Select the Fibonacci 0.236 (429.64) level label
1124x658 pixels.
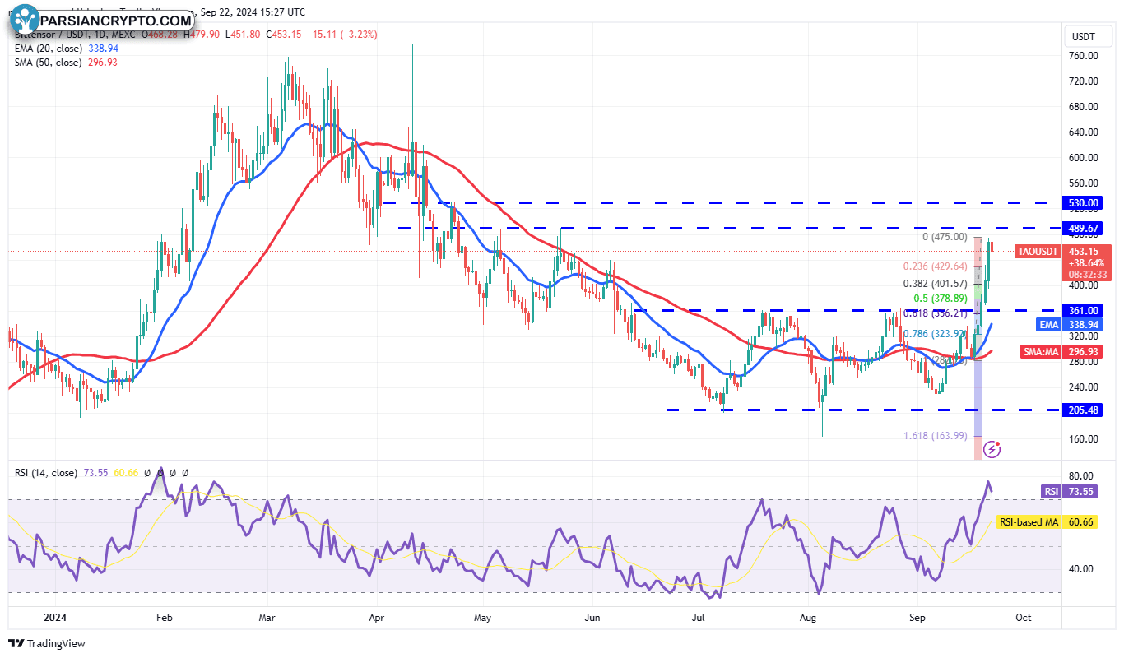click(x=934, y=266)
